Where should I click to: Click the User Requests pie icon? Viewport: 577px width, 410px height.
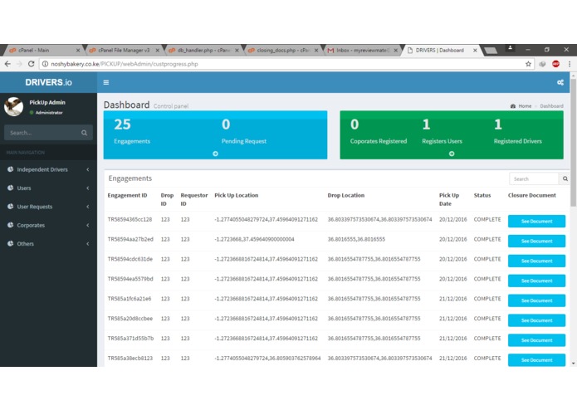[x=10, y=207]
